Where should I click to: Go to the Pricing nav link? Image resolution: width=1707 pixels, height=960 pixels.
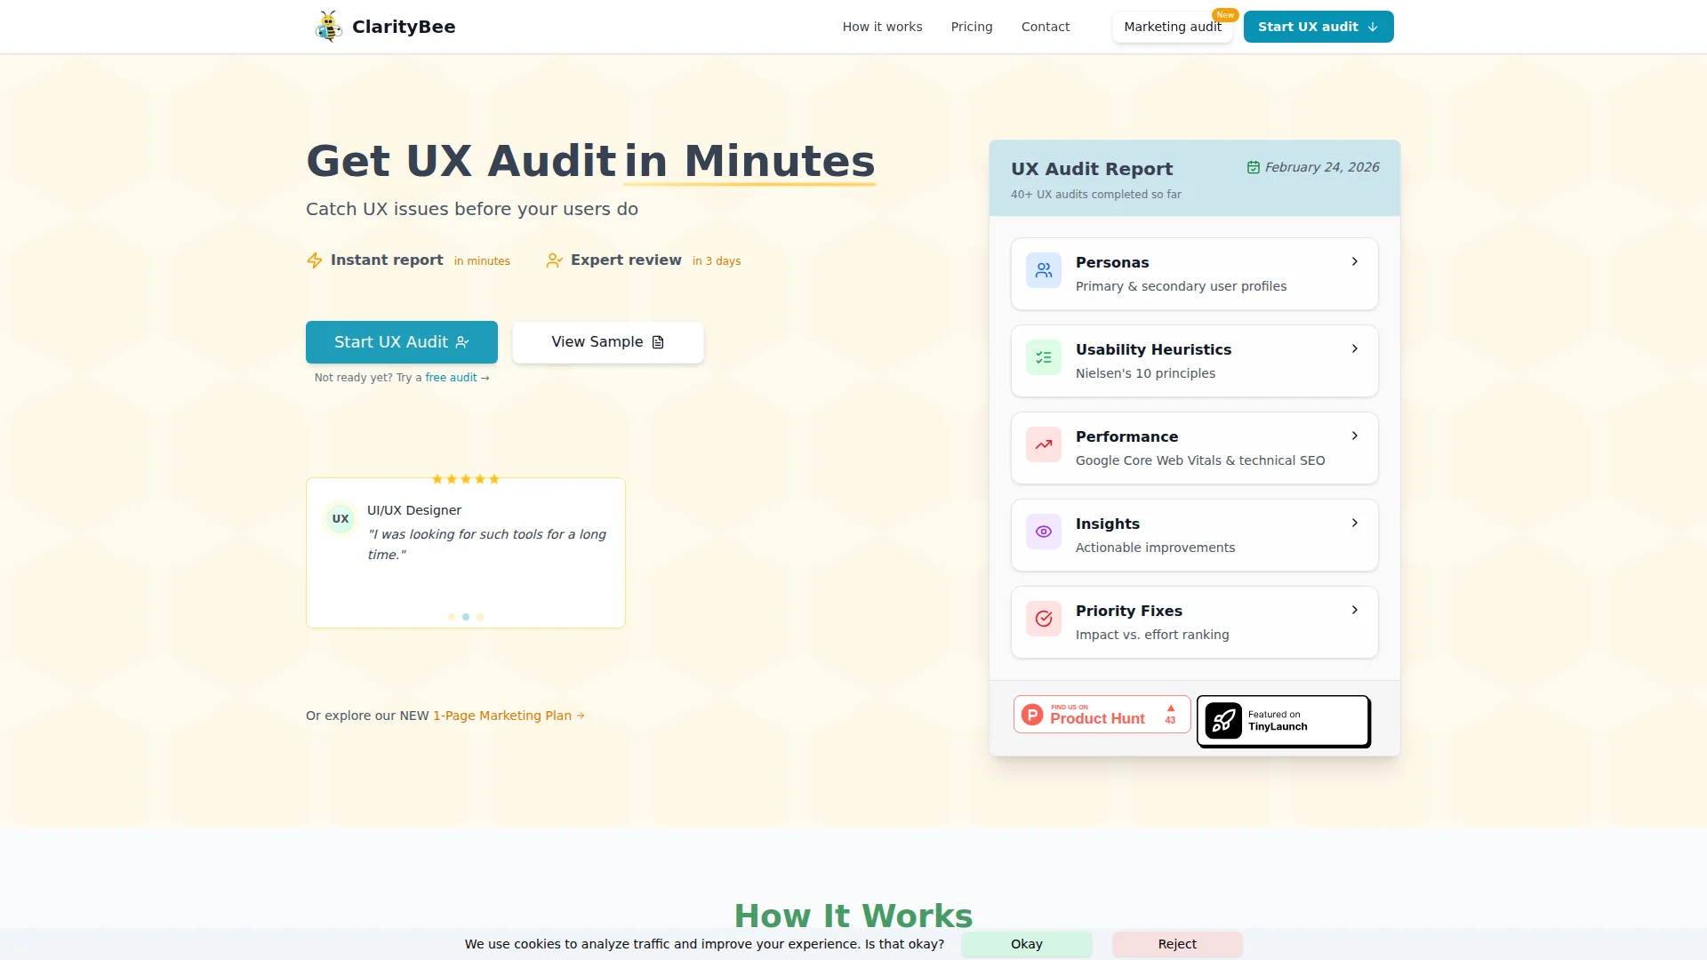tap(972, 27)
